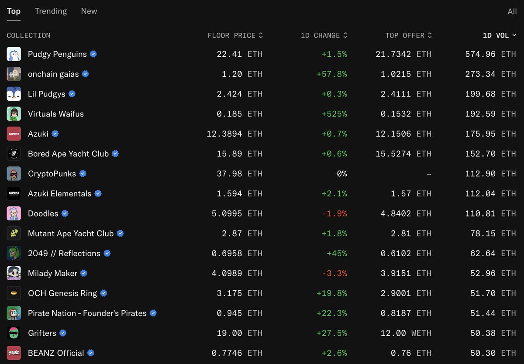The image size is (524, 364).
Task: Click the verified badge next to Bored Ape Yacht Club
Action: [115, 154]
